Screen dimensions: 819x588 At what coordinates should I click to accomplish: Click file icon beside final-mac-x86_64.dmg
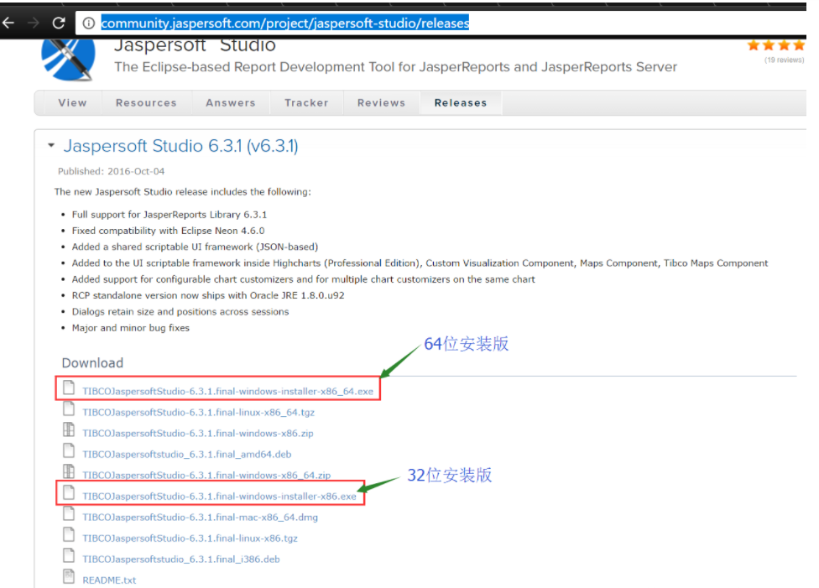pyautogui.click(x=69, y=513)
